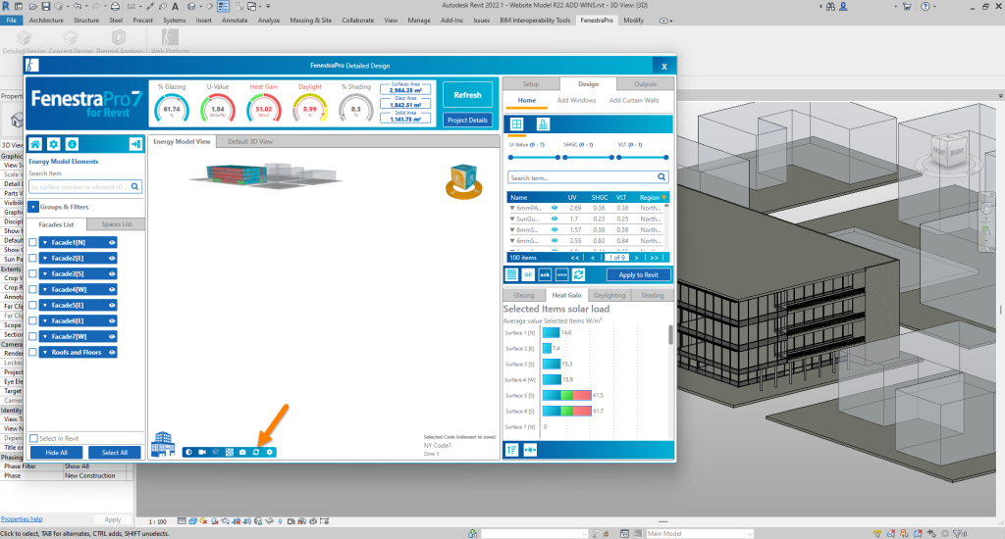Switch to the Spaces List tab
Viewport: 1005px width, 539px height.
click(x=116, y=224)
